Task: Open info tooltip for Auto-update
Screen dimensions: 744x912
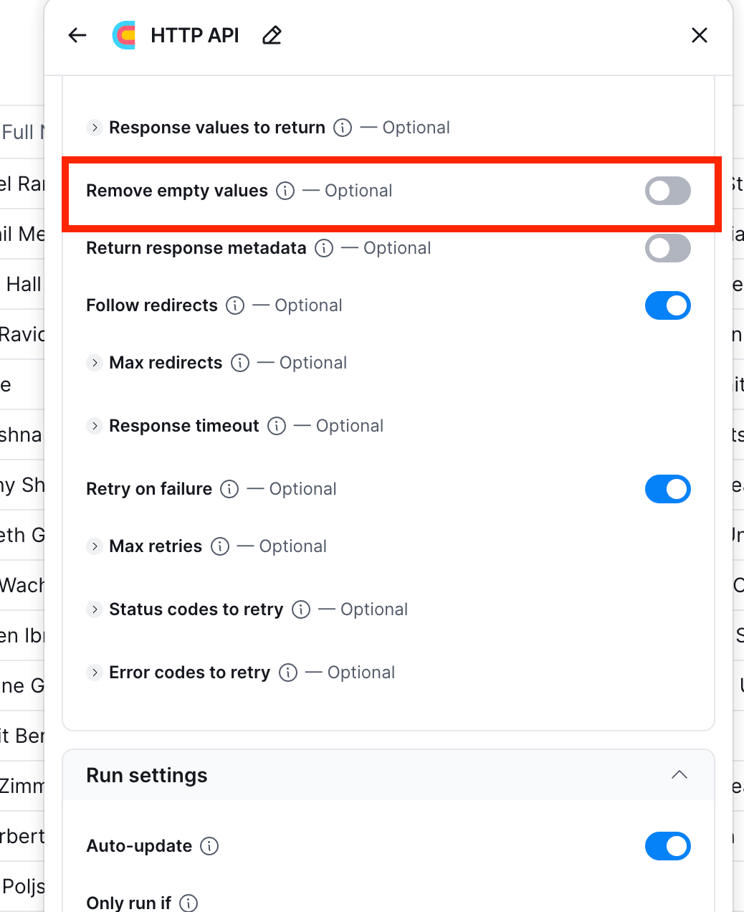Action: click(x=209, y=846)
